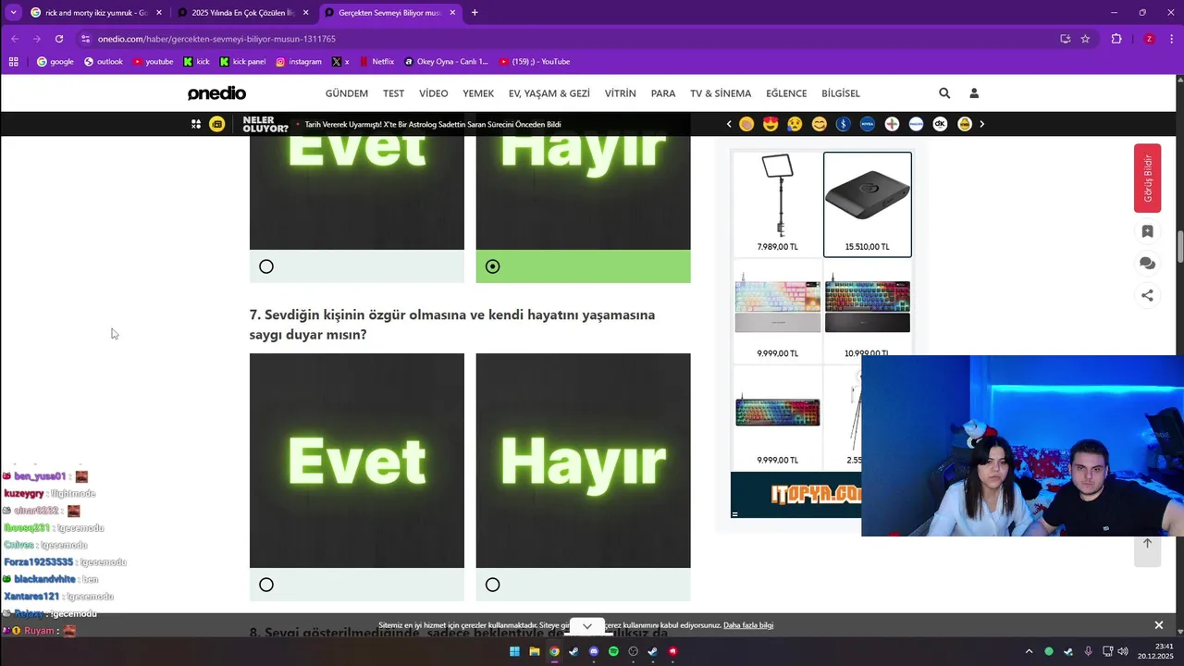The width and height of the screenshot is (1184, 666).
Task: Select the Evet radio button for question 6
Action: click(x=266, y=266)
